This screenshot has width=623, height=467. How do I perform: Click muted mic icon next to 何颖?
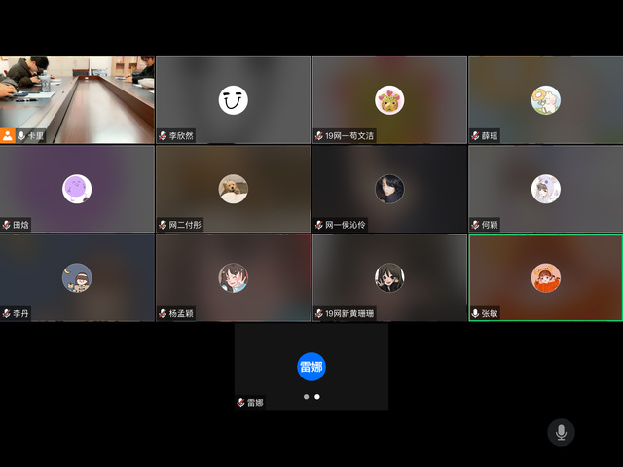point(474,225)
